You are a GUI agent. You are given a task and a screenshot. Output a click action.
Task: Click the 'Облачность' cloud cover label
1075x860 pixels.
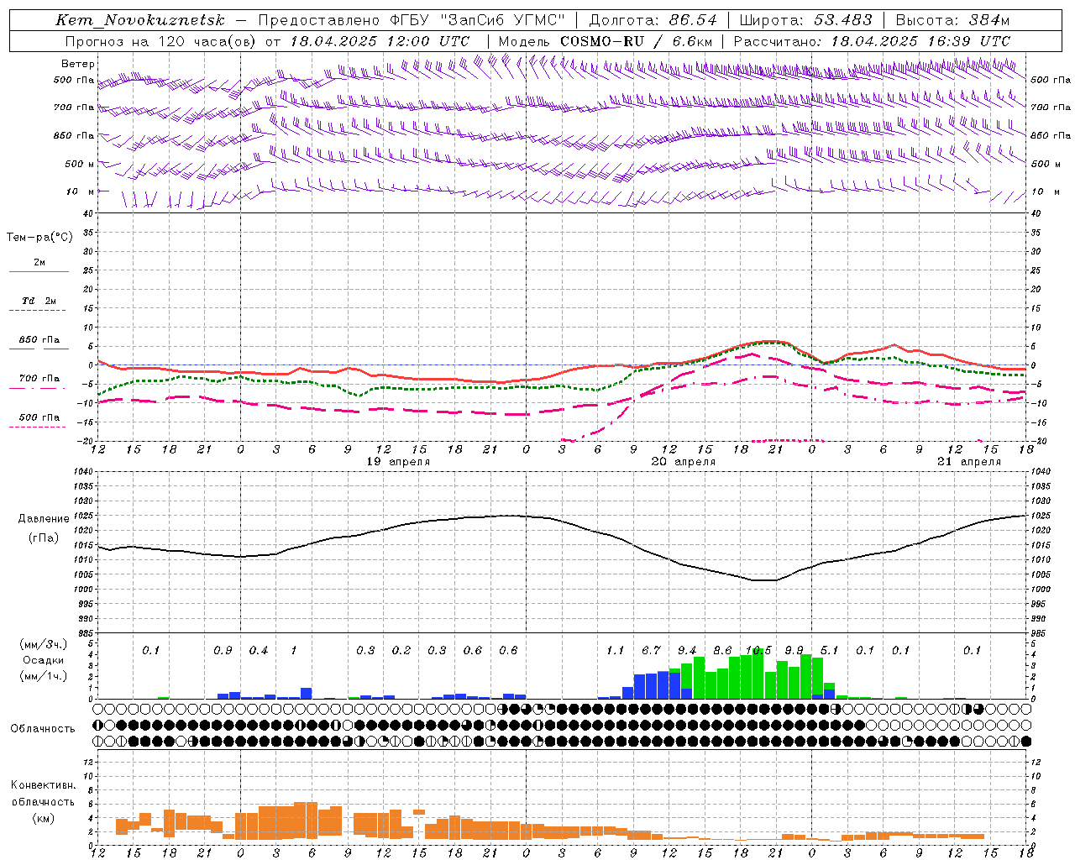click(43, 729)
